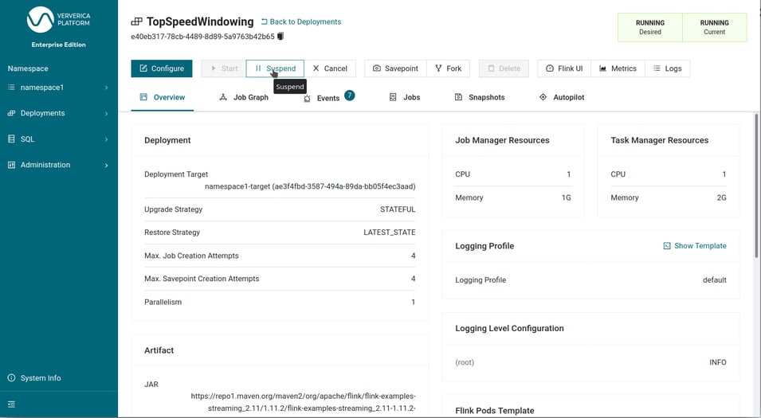Click the Autopilot tab icon

click(543, 97)
